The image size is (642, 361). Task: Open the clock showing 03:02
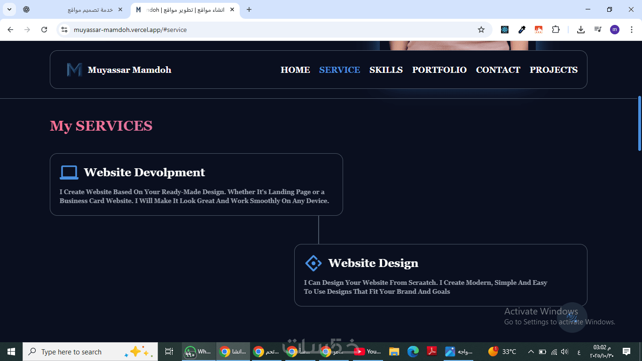(x=602, y=352)
